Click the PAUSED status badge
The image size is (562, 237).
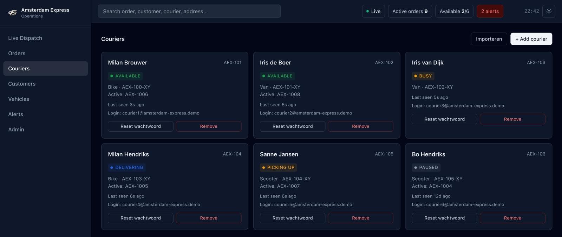(426, 168)
